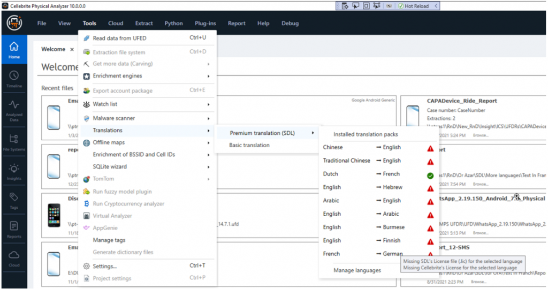
Task: Click the Read data from UFED icon
Action: [86, 38]
